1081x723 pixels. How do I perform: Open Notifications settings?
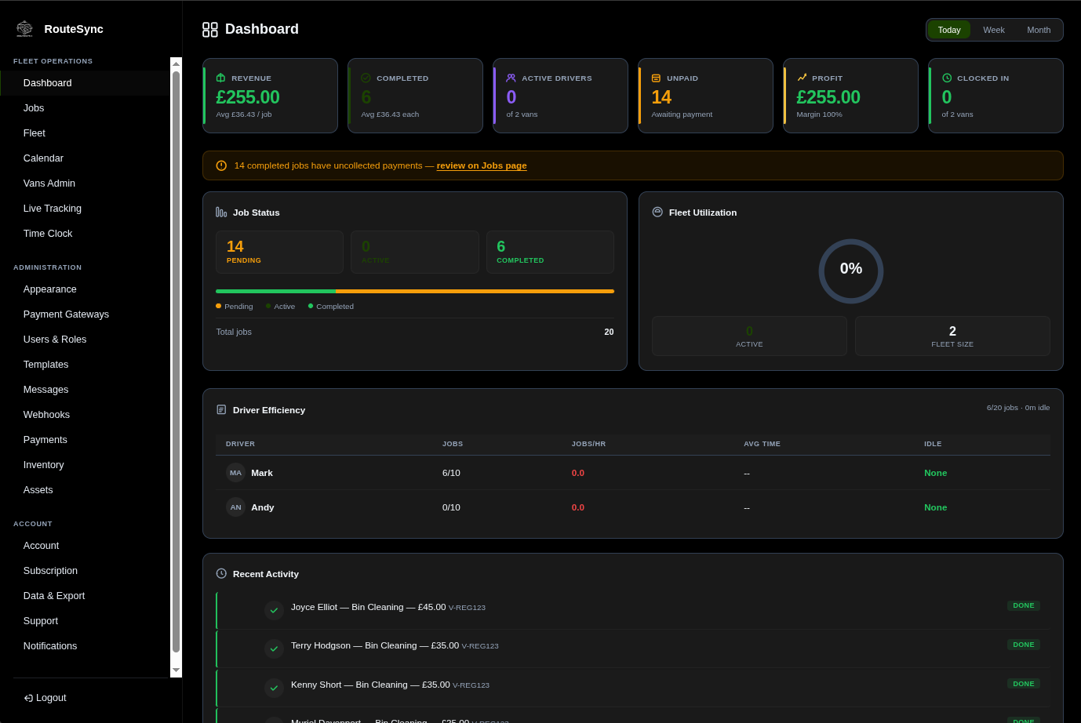pos(85,646)
